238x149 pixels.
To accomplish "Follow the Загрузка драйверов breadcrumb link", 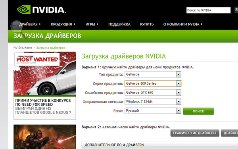I will (x=51, y=48).
